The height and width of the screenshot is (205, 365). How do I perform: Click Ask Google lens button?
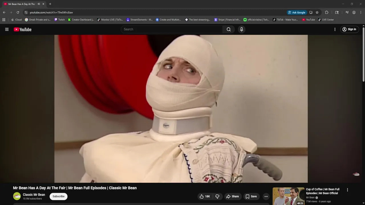pos(297,13)
